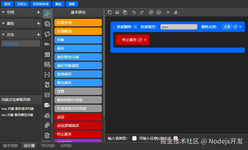Click the undo arrow icon
This screenshot has height=150, width=248.
click(x=134, y=12)
